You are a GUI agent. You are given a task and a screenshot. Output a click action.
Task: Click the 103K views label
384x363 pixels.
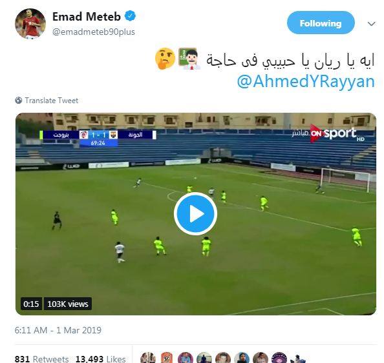68,304
